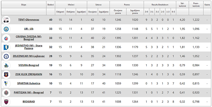Open the VIZURA-Beograd team link
Screen dimensions: 212x107
tap(29, 65)
